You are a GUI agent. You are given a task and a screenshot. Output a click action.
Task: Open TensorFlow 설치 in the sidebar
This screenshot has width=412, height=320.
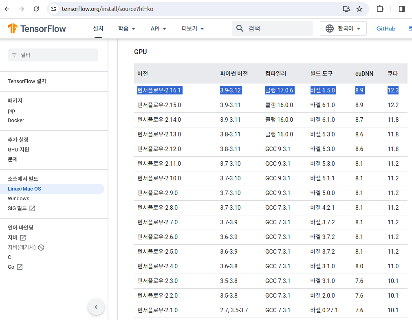[27, 81]
